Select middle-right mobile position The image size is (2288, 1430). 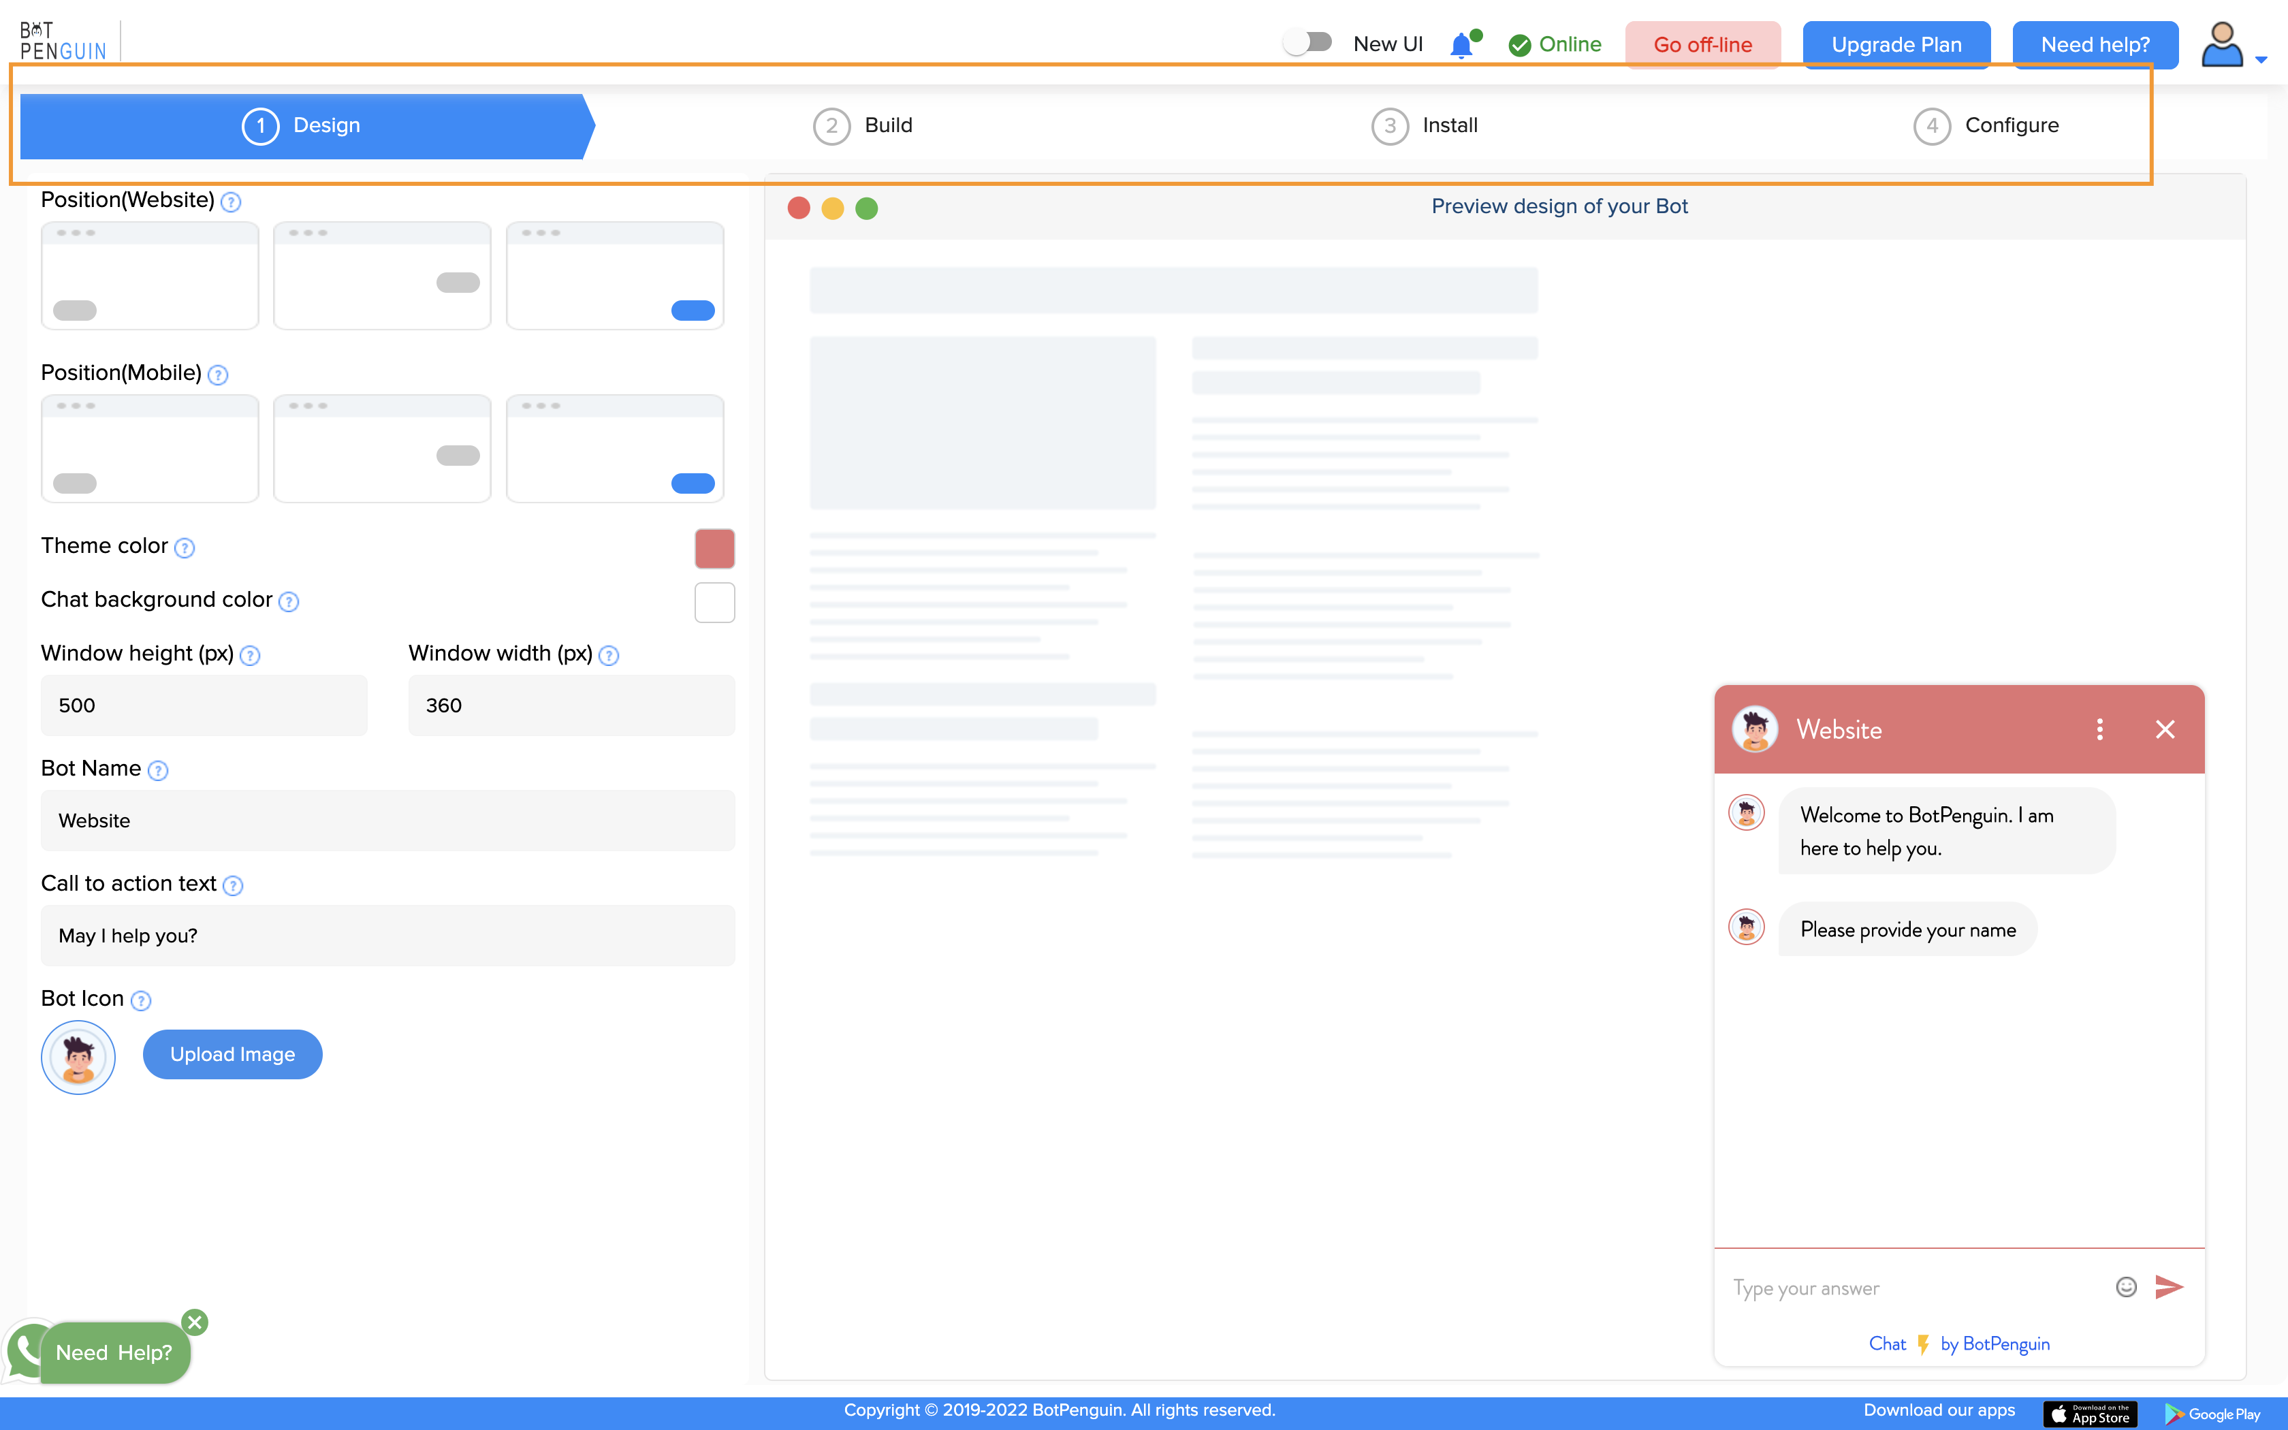382,448
